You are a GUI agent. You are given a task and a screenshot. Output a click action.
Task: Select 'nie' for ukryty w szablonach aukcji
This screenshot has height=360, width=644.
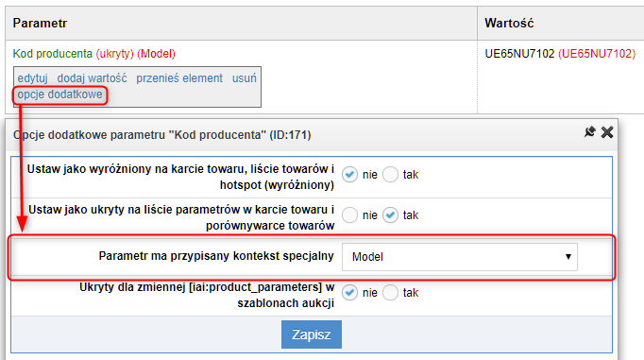[x=349, y=293]
